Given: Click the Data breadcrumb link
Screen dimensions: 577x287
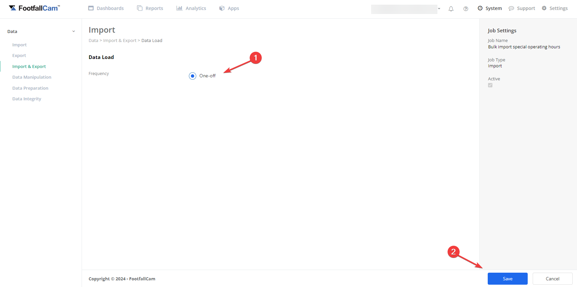Looking at the screenshot, I should pos(93,40).
